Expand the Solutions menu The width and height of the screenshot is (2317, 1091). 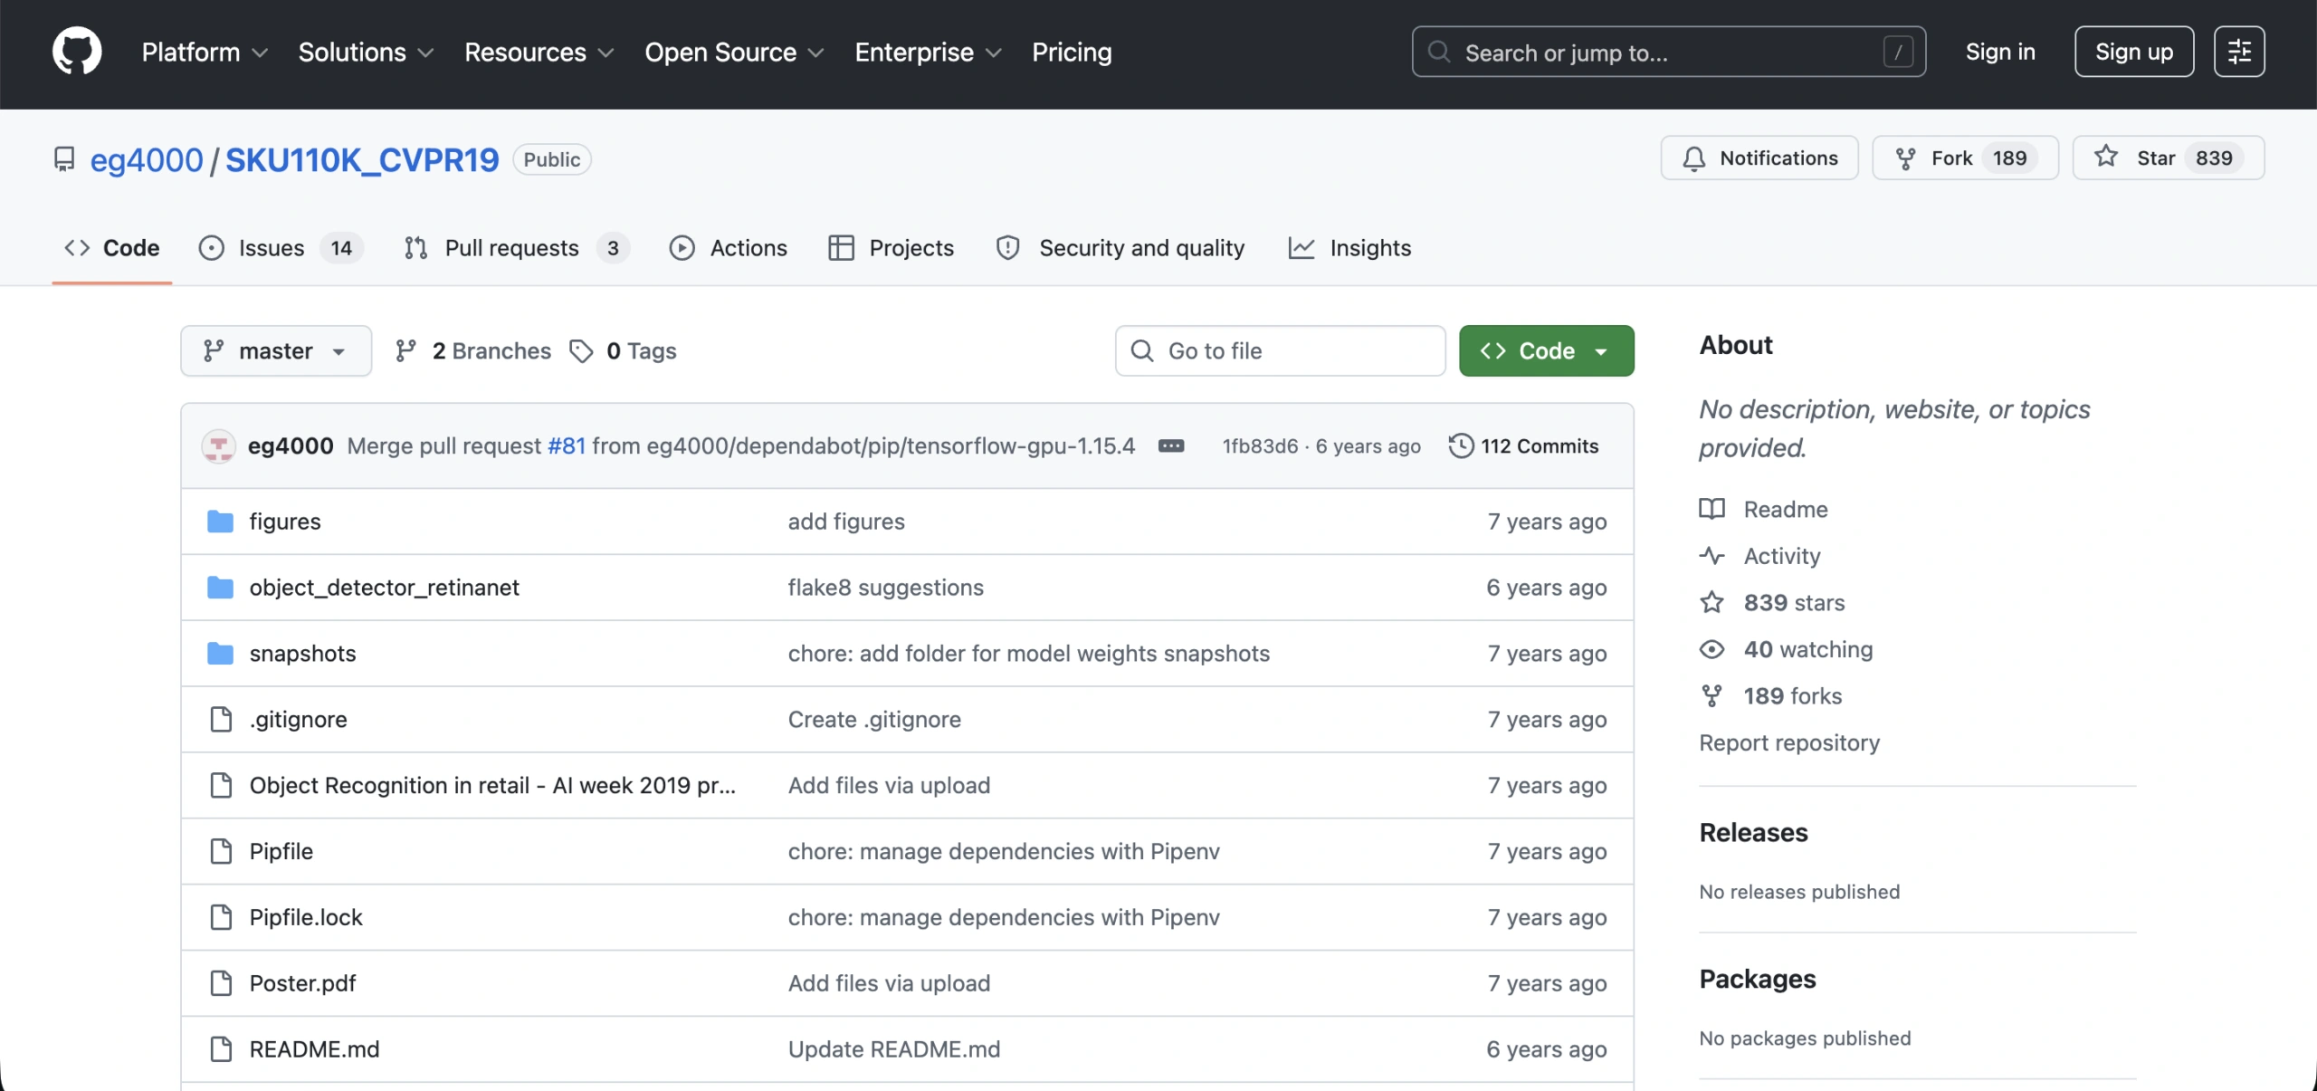click(366, 53)
